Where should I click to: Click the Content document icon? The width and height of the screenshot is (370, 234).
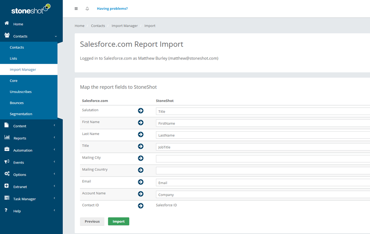pyautogui.click(x=7, y=125)
